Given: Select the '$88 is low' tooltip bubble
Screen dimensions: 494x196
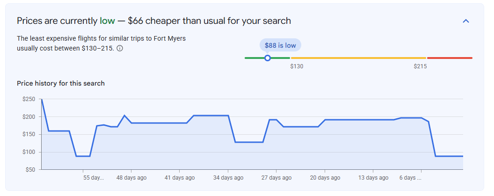Looking at the screenshot, I should click(280, 45).
